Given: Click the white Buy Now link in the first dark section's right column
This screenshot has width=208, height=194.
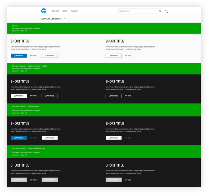Looking at the screenshot, I should pyautogui.click(x=128, y=96).
